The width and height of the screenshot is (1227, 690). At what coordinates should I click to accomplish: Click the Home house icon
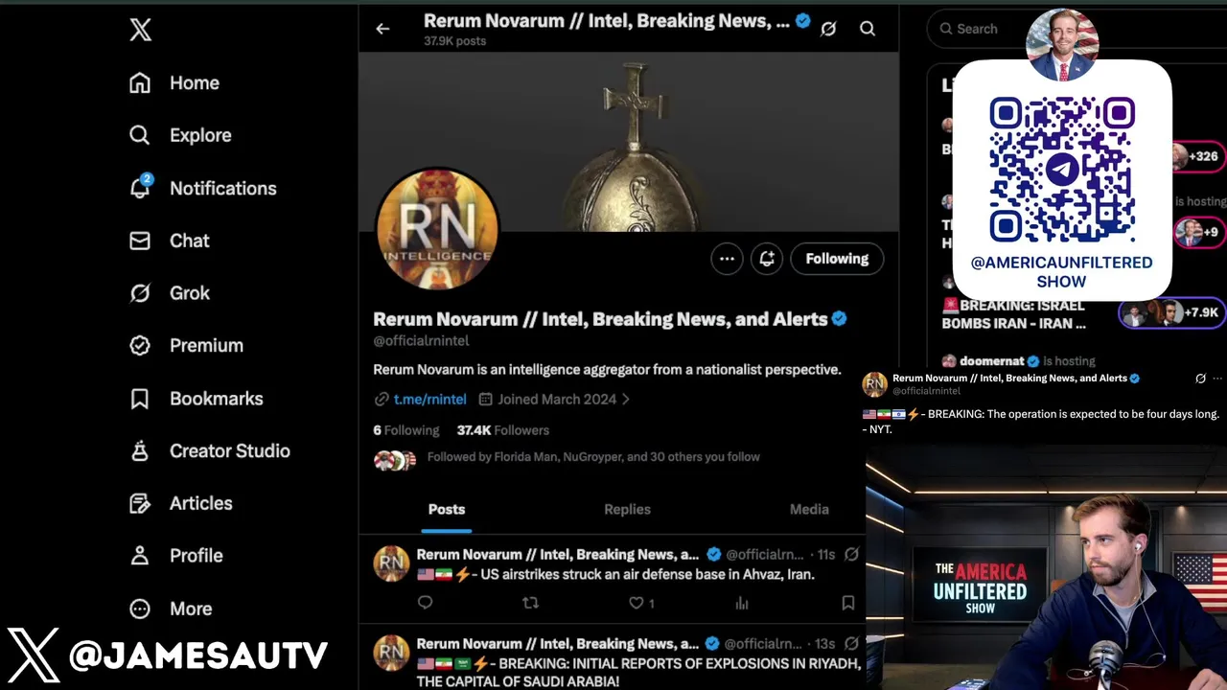coord(140,83)
